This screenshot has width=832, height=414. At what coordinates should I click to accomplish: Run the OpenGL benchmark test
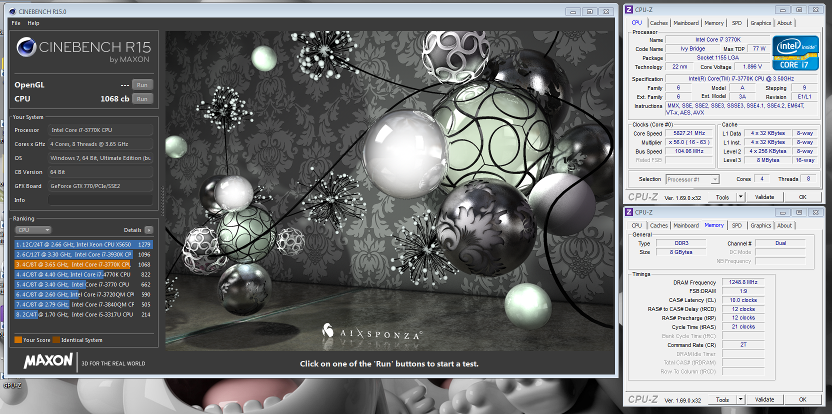coord(142,85)
